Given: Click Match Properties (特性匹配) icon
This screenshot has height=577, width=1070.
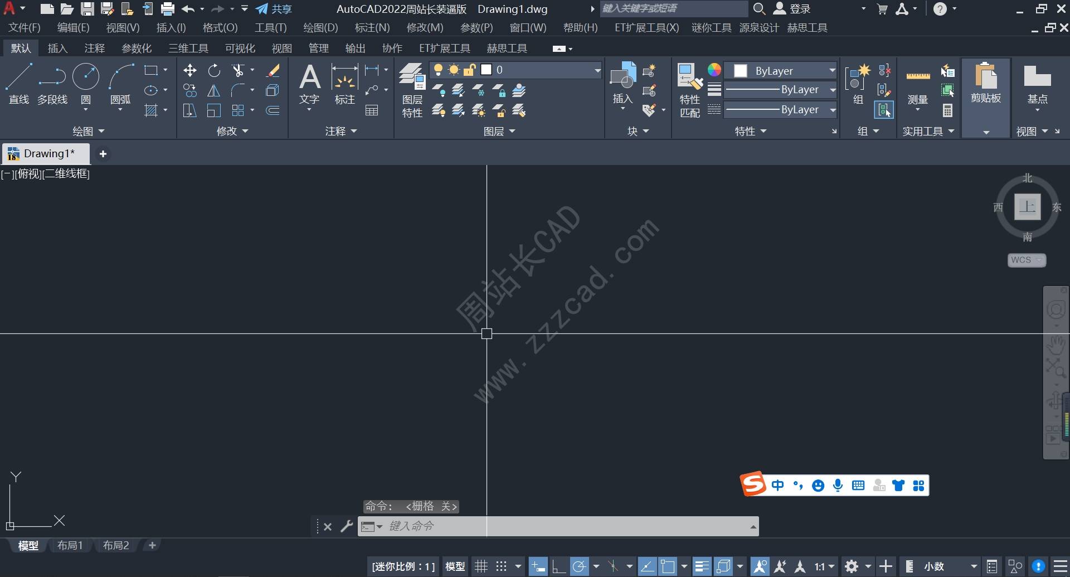Looking at the screenshot, I should [x=690, y=90].
